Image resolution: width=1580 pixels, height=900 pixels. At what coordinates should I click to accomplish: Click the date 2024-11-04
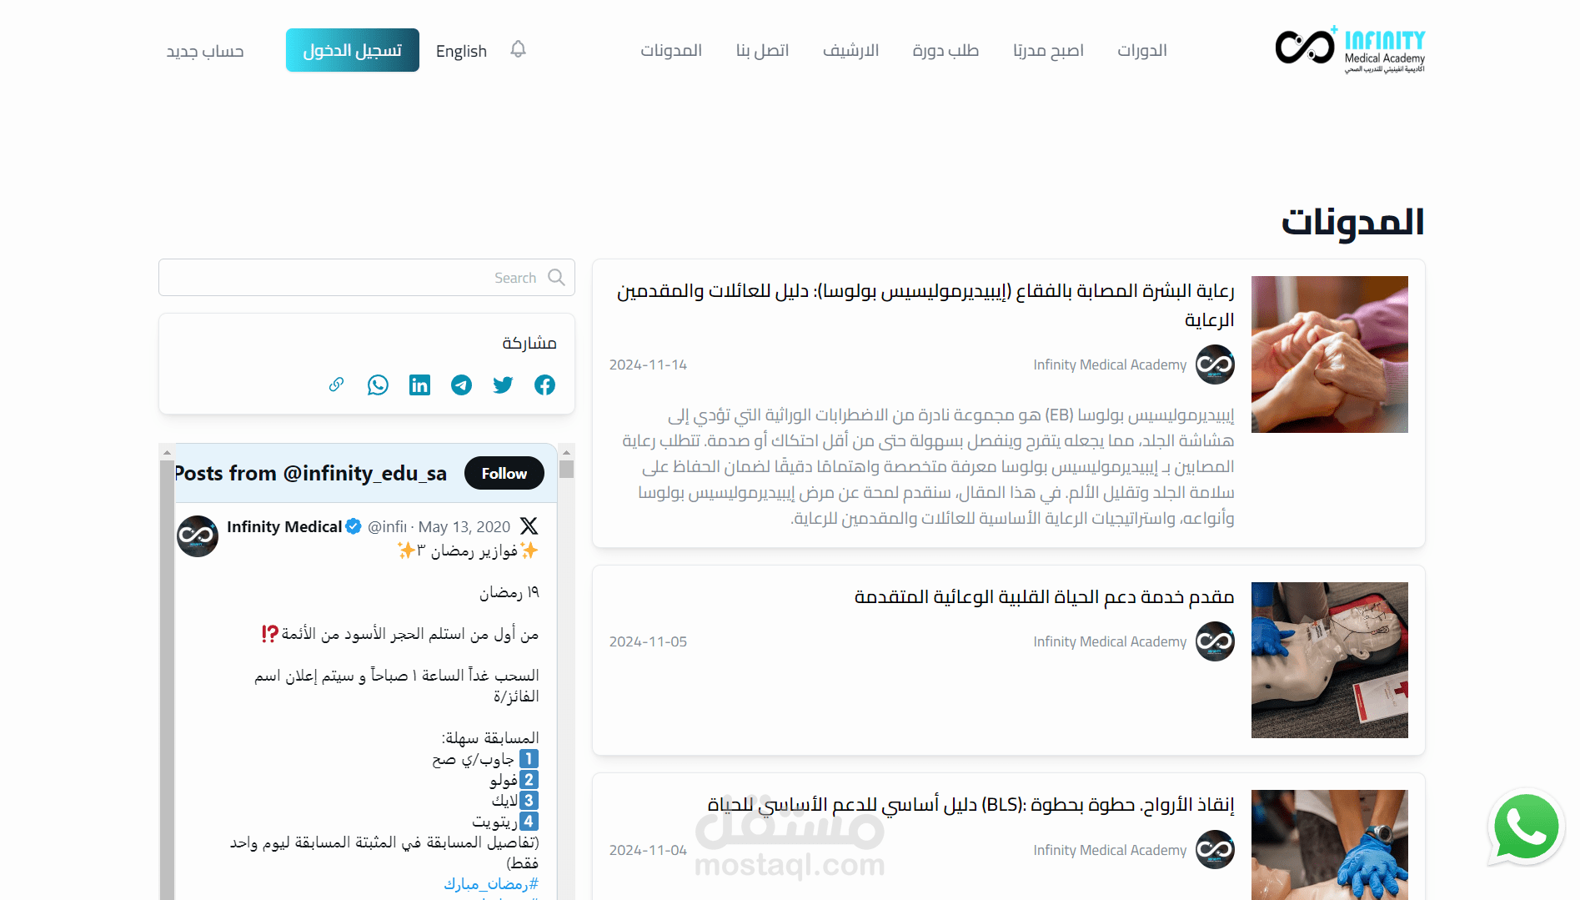click(x=648, y=850)
